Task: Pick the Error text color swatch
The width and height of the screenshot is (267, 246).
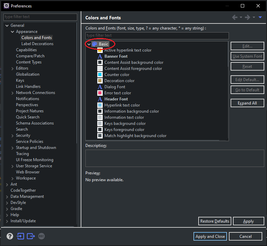Action: pos(100,93)
